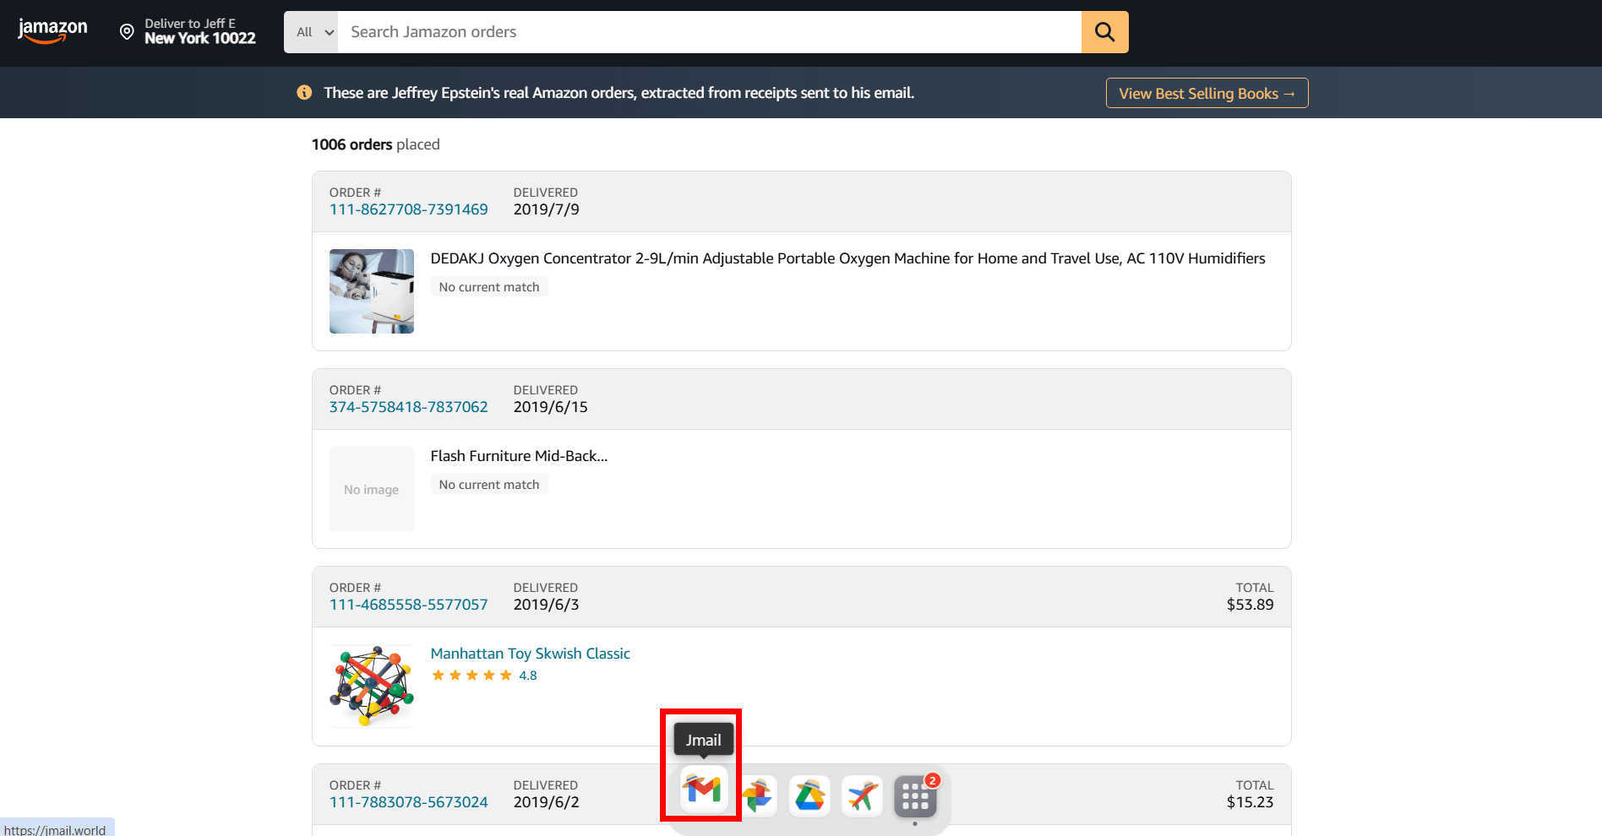The height and width of the screenshot is (836, 1602).
Task: Click View Best Selling Books button
Action: (1207, 94)
